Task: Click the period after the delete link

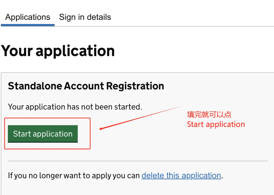Action: [222, 176]
